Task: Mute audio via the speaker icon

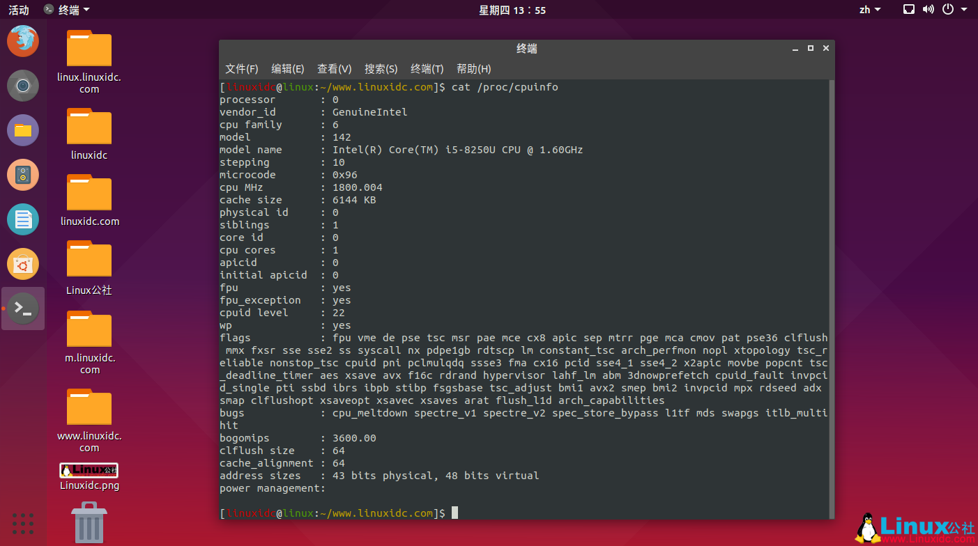Action: pos(927,9)
